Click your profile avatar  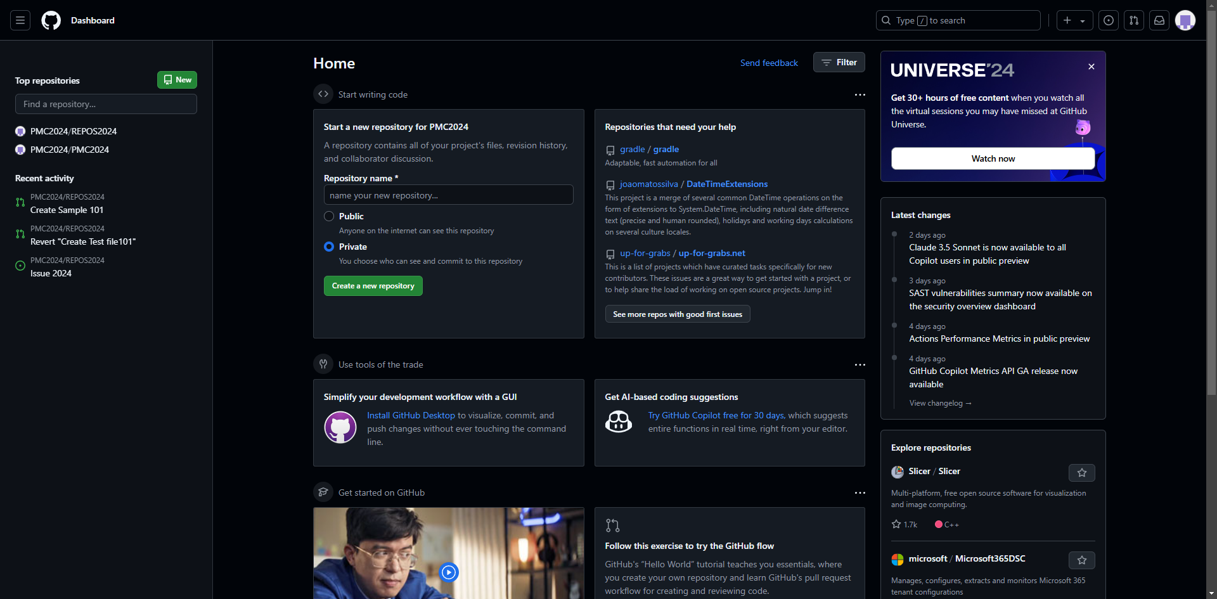(1186, 20)
